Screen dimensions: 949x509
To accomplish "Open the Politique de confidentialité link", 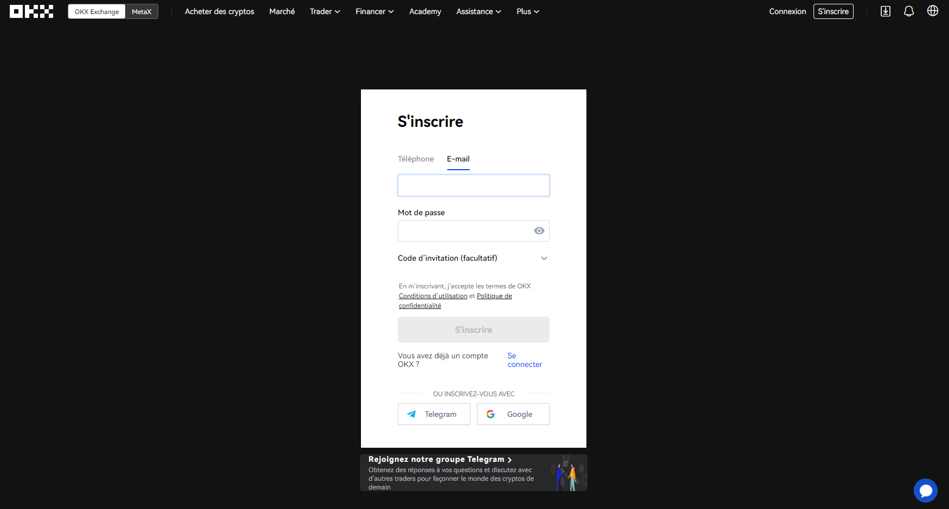I will (455, 301).
